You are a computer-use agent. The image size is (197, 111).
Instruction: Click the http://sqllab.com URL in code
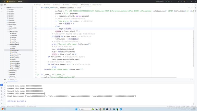tap(62, 77)
